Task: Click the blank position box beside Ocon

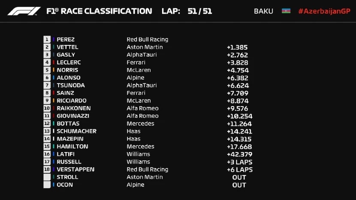Action: coord(47,185)
